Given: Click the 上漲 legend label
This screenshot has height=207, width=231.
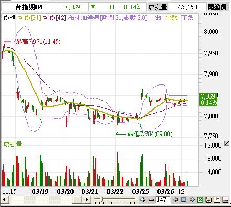Looking at the screenshot, I should (x=155, y=18).
